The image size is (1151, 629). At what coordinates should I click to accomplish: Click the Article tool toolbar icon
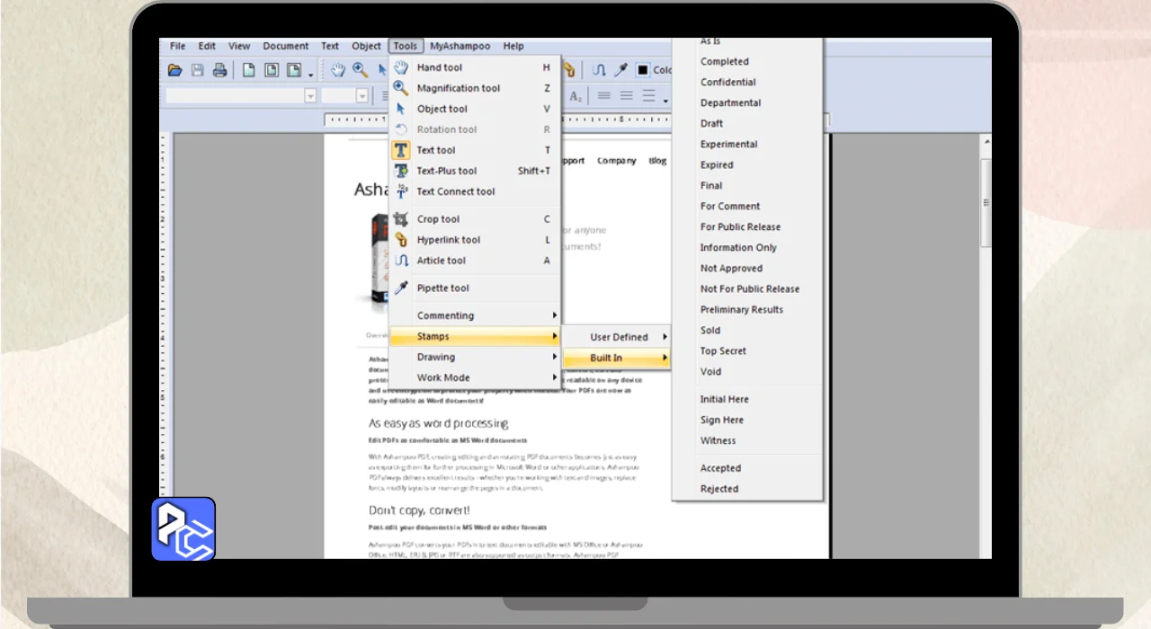pos(599,70)
